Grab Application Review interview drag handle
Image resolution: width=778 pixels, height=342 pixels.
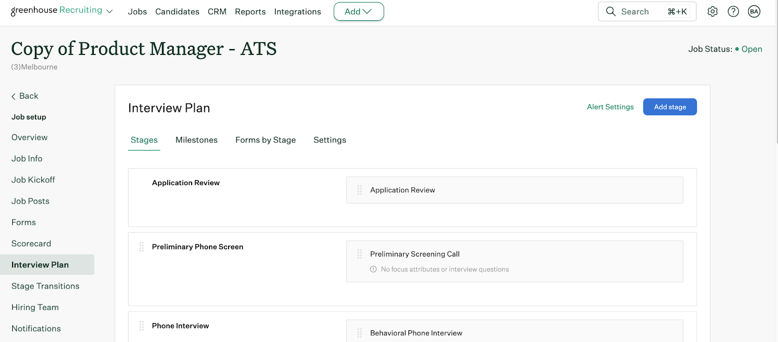pyautogui.click(x=360, y=190)
